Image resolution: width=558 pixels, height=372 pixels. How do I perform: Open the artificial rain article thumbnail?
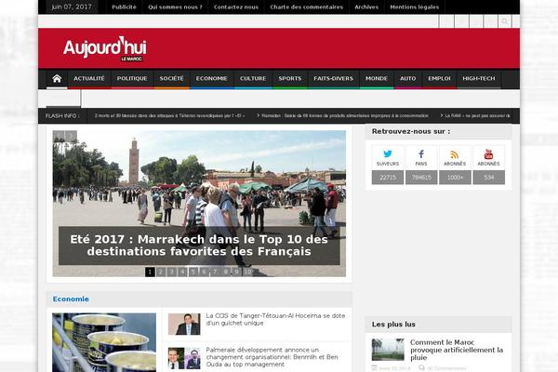point(388,350)
